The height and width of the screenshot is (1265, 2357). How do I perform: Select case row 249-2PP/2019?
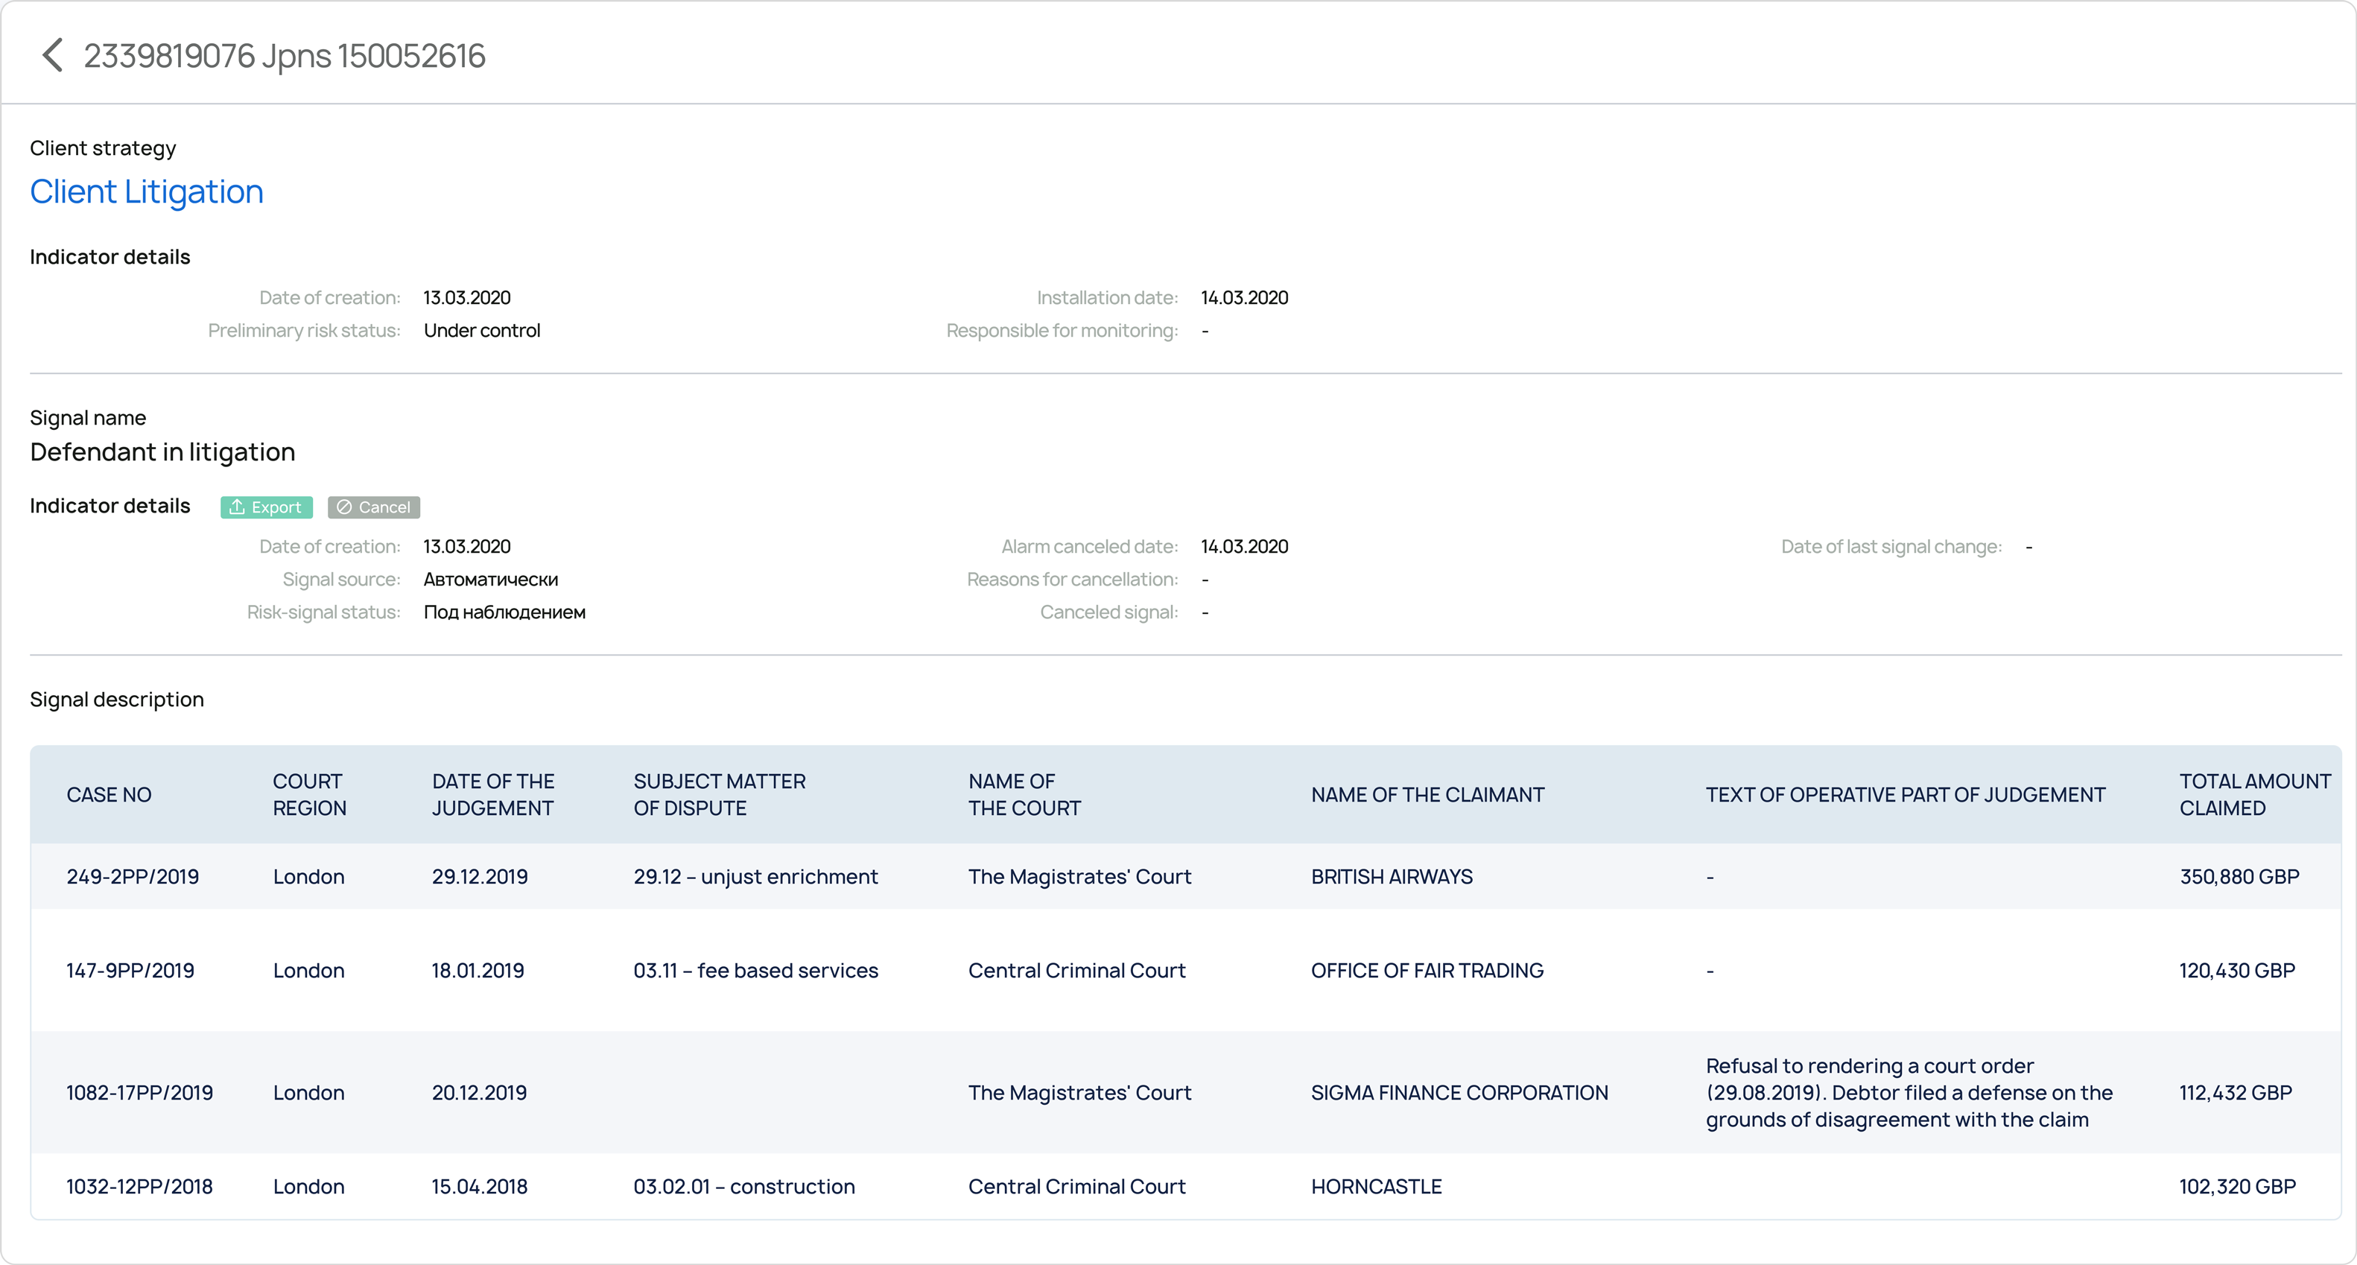[133, 877]
